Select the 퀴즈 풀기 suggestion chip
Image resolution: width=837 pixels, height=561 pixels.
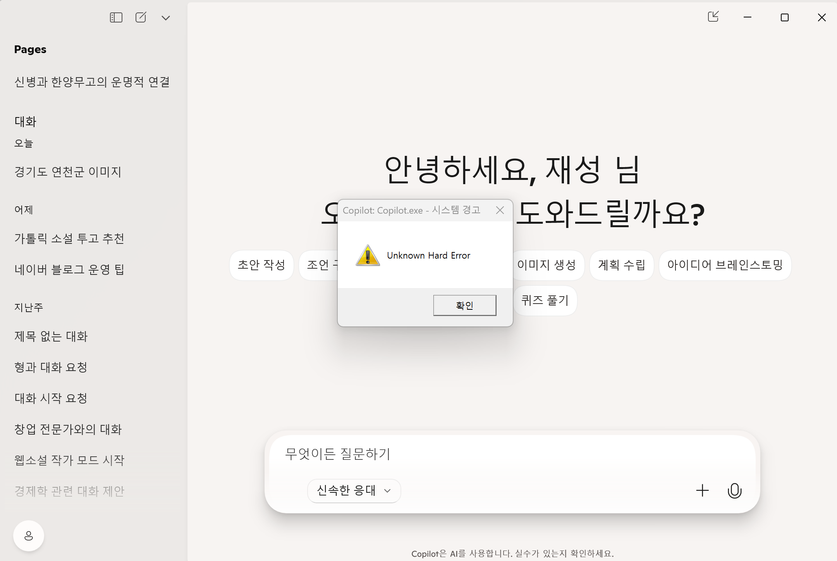(545, 300)
